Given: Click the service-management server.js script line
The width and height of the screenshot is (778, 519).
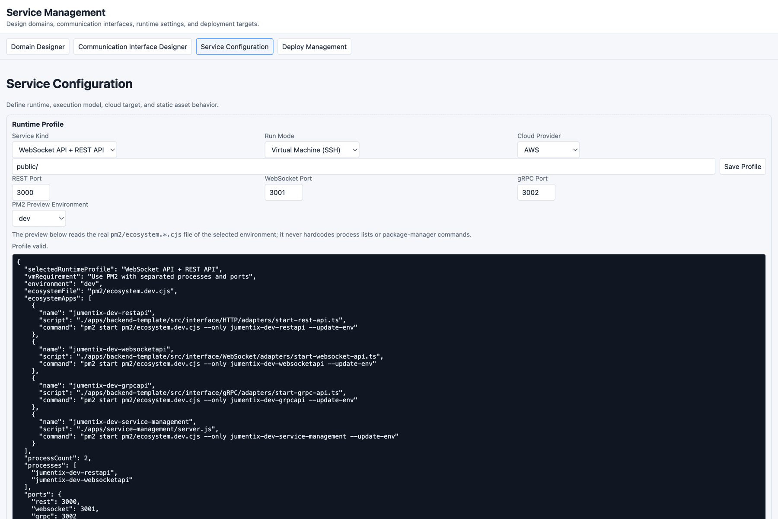Looking at the screenshot, I should coord(129,429).
